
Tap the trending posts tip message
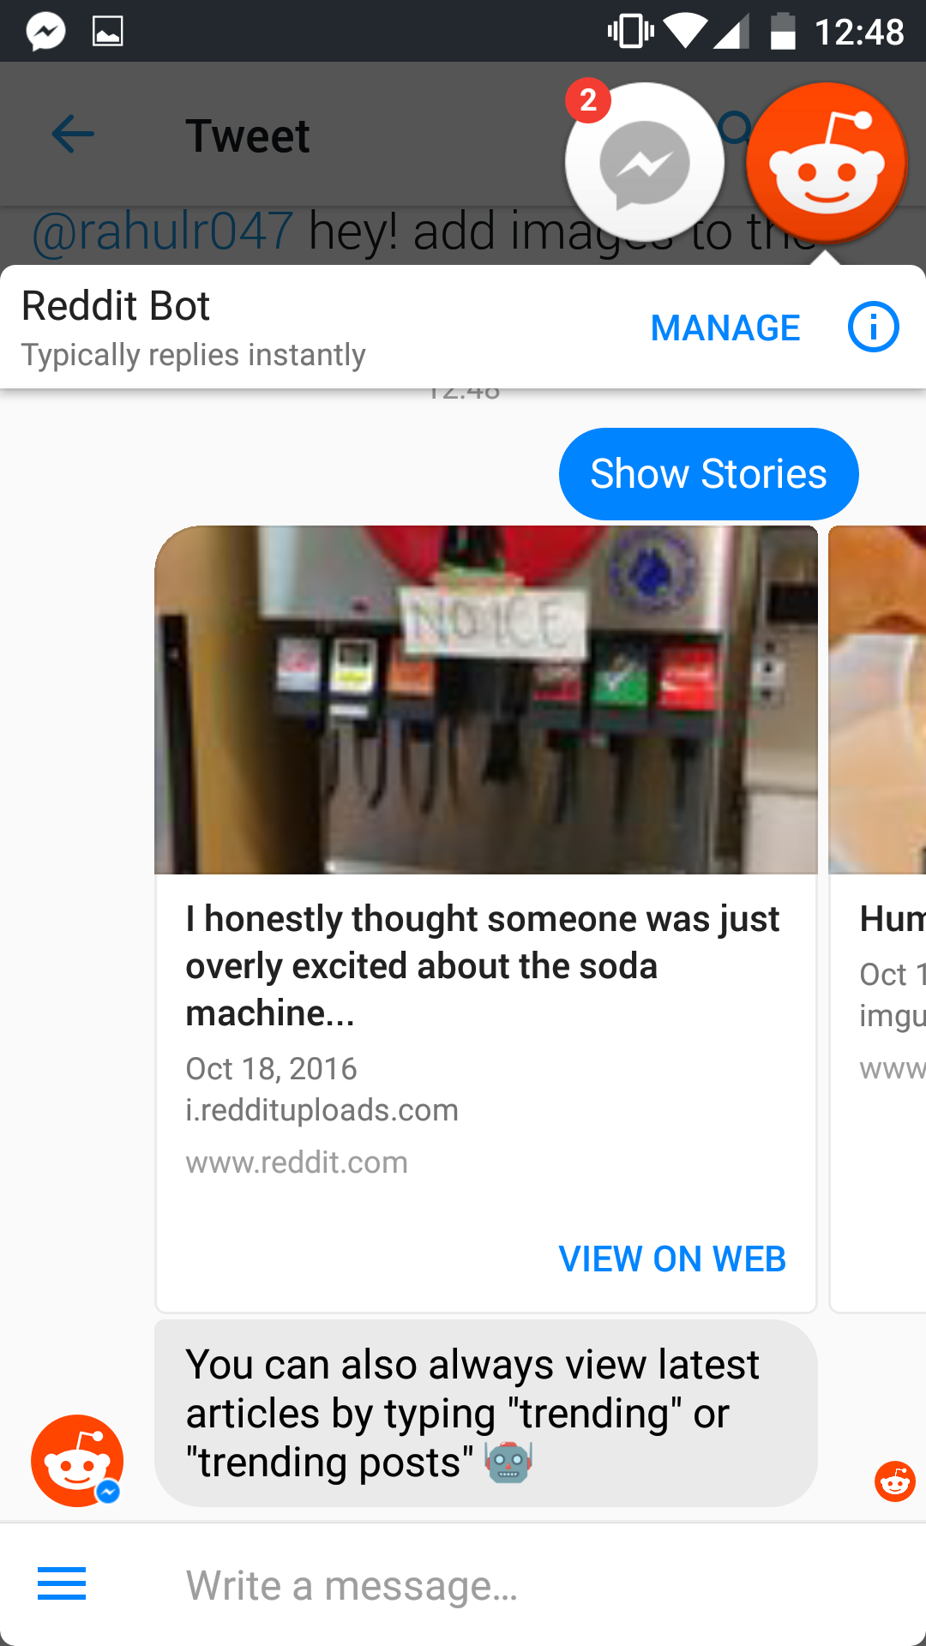(x=486, y=1414)
